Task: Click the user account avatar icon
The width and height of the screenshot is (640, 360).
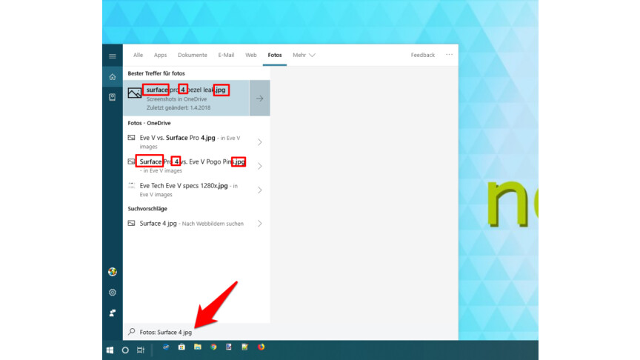Action: (x=113, y=272)
